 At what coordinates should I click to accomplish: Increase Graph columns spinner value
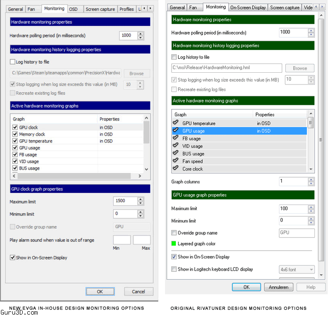(310, 179)
